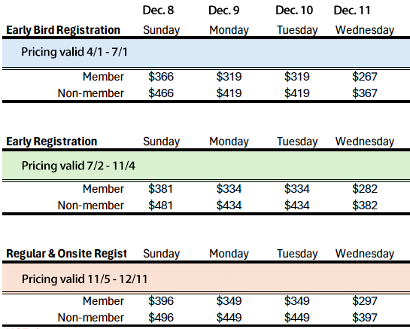This screenshot has height=329, width=410.
Task: Click the Dec. 8 date header
Action: tap(158, 11)
